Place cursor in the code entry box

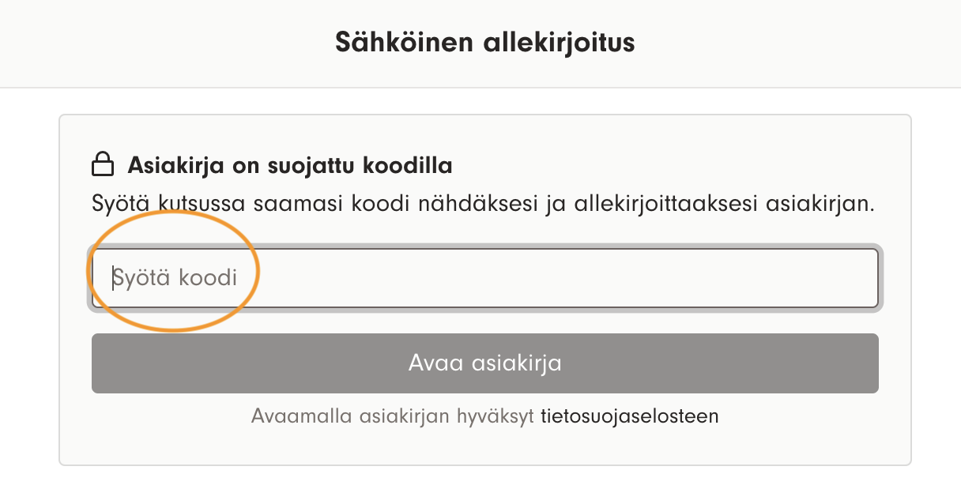click(x=484, y=278)
